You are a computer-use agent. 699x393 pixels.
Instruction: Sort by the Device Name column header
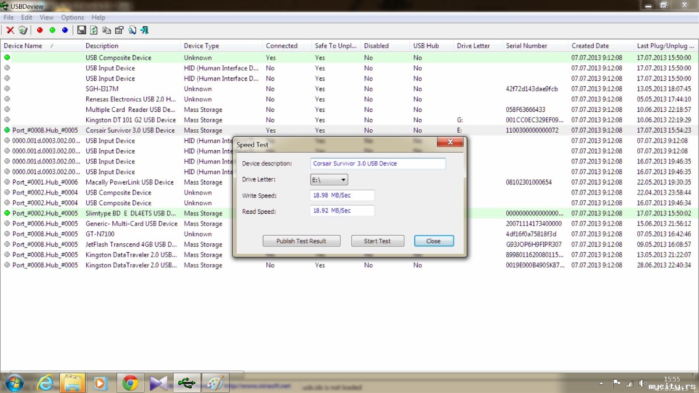(x=41, y=46)
